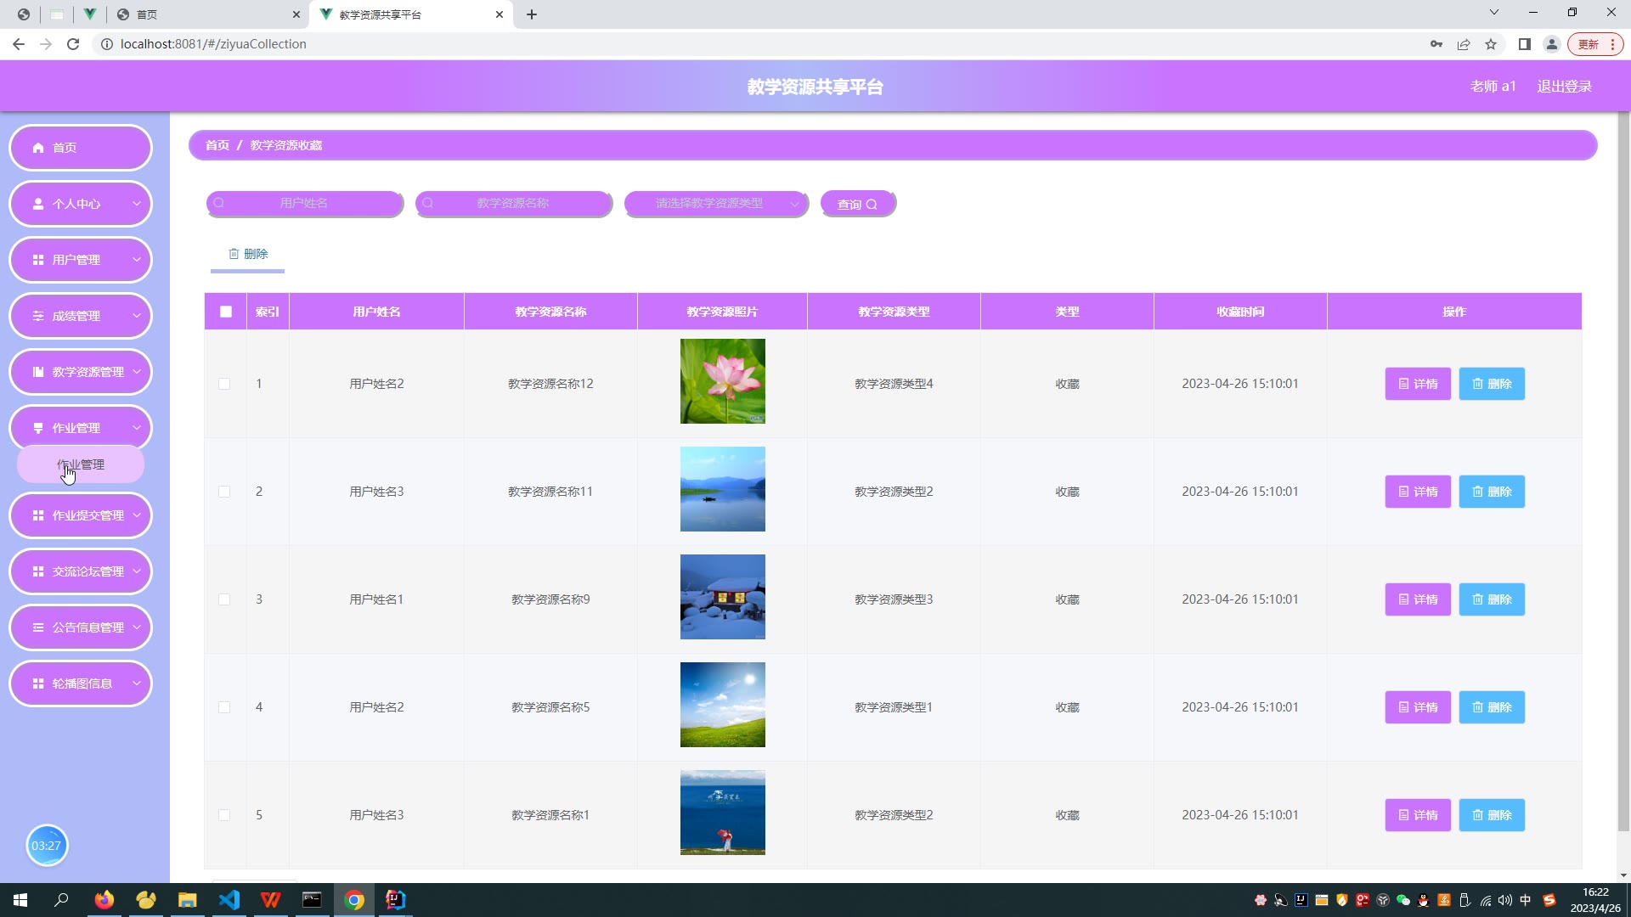Focus the 教学资源名称 search field
The image size is (1631, 917).
point(513,204)
